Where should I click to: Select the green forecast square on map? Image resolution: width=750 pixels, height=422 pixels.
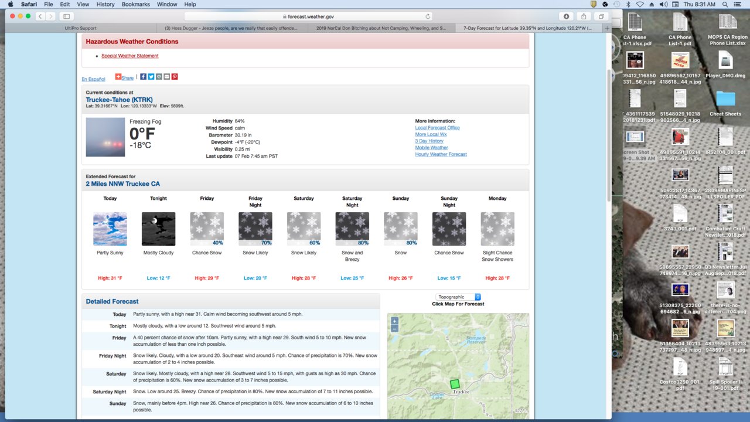(x=455, y=384)
